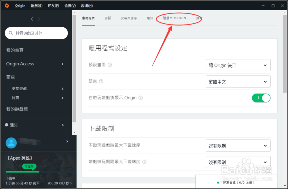Click the Apex 英雄 download progress bar
This screenshot has width=288, height=189.
point(39,172)
